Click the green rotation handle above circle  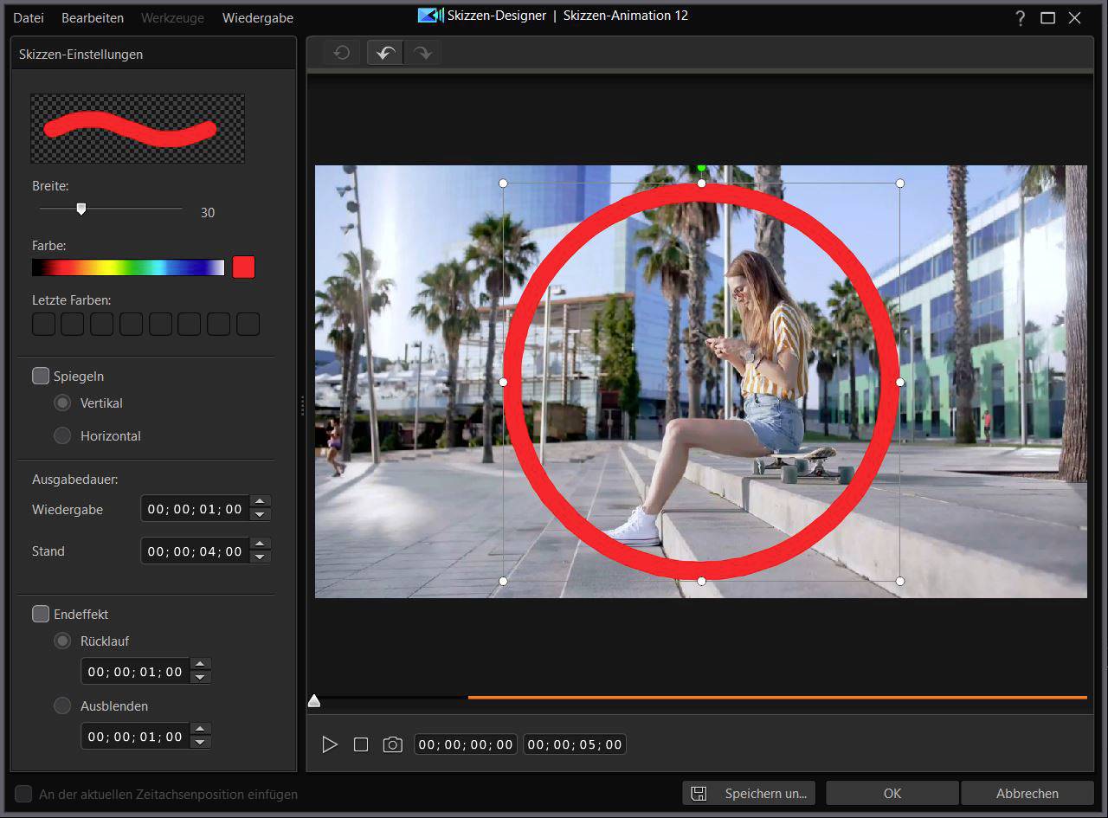701,168
